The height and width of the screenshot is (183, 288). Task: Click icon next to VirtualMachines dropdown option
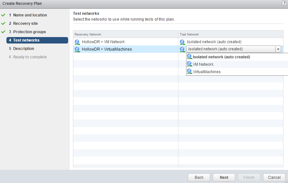[x=189, y=72]
